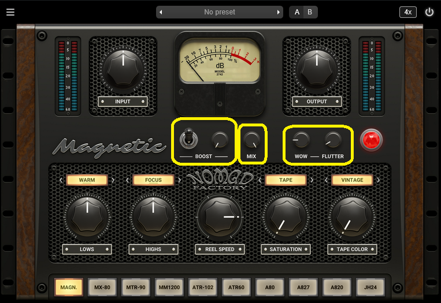
Task: Select the MTR-90 tape machine
Action: tap(136, 287)
